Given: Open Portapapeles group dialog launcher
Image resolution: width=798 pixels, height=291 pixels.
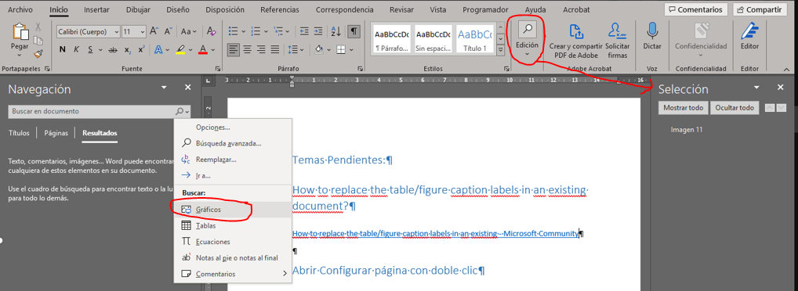Looking at the screenshot, I should (48, 68).
